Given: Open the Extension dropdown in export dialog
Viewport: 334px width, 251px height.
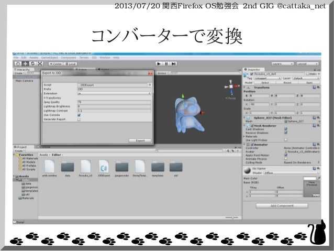Looking at the screenshot, I should (114, 93).
